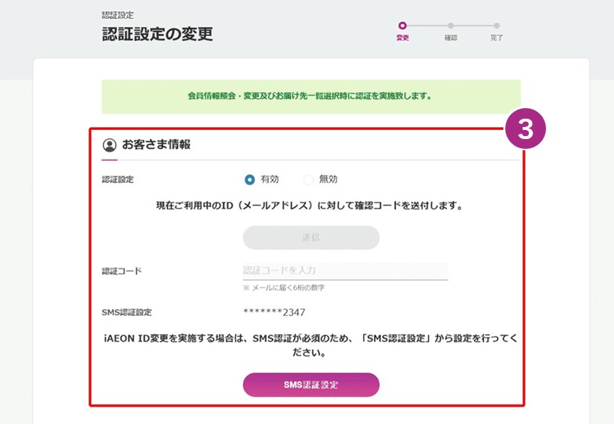Click the 認証設定の変更 page title
The image size is (614, 424).
pos(158,34)
